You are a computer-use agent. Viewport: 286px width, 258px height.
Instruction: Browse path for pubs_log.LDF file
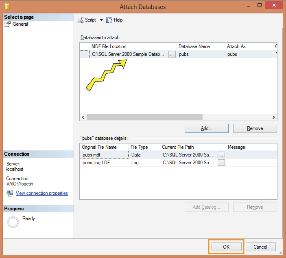pyautogui.click(x=221, y=163)
